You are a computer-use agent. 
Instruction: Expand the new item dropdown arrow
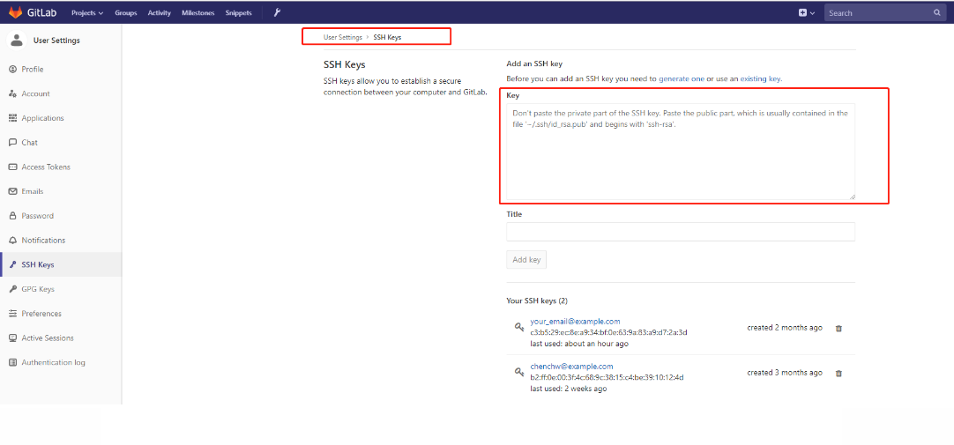pyautogui.click(x=812, y=12)
